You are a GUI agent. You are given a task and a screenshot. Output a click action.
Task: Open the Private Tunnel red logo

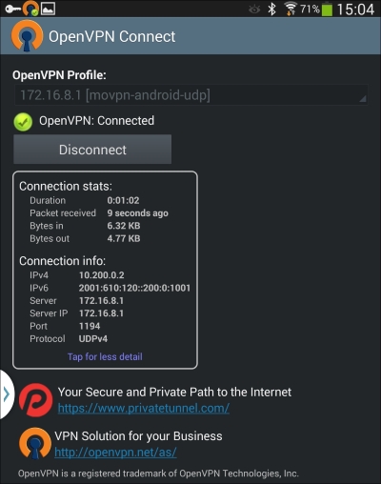click(35, 400)
